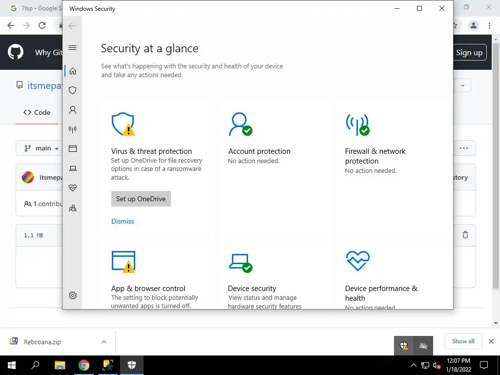Viewport: 500px width, 375px height.
Task: Click the Chrome page vertical scrollbar
Action: coord(496,166)
